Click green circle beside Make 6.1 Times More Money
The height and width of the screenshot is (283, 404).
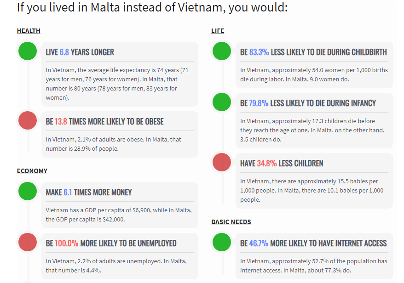click(x=28, y=191)
